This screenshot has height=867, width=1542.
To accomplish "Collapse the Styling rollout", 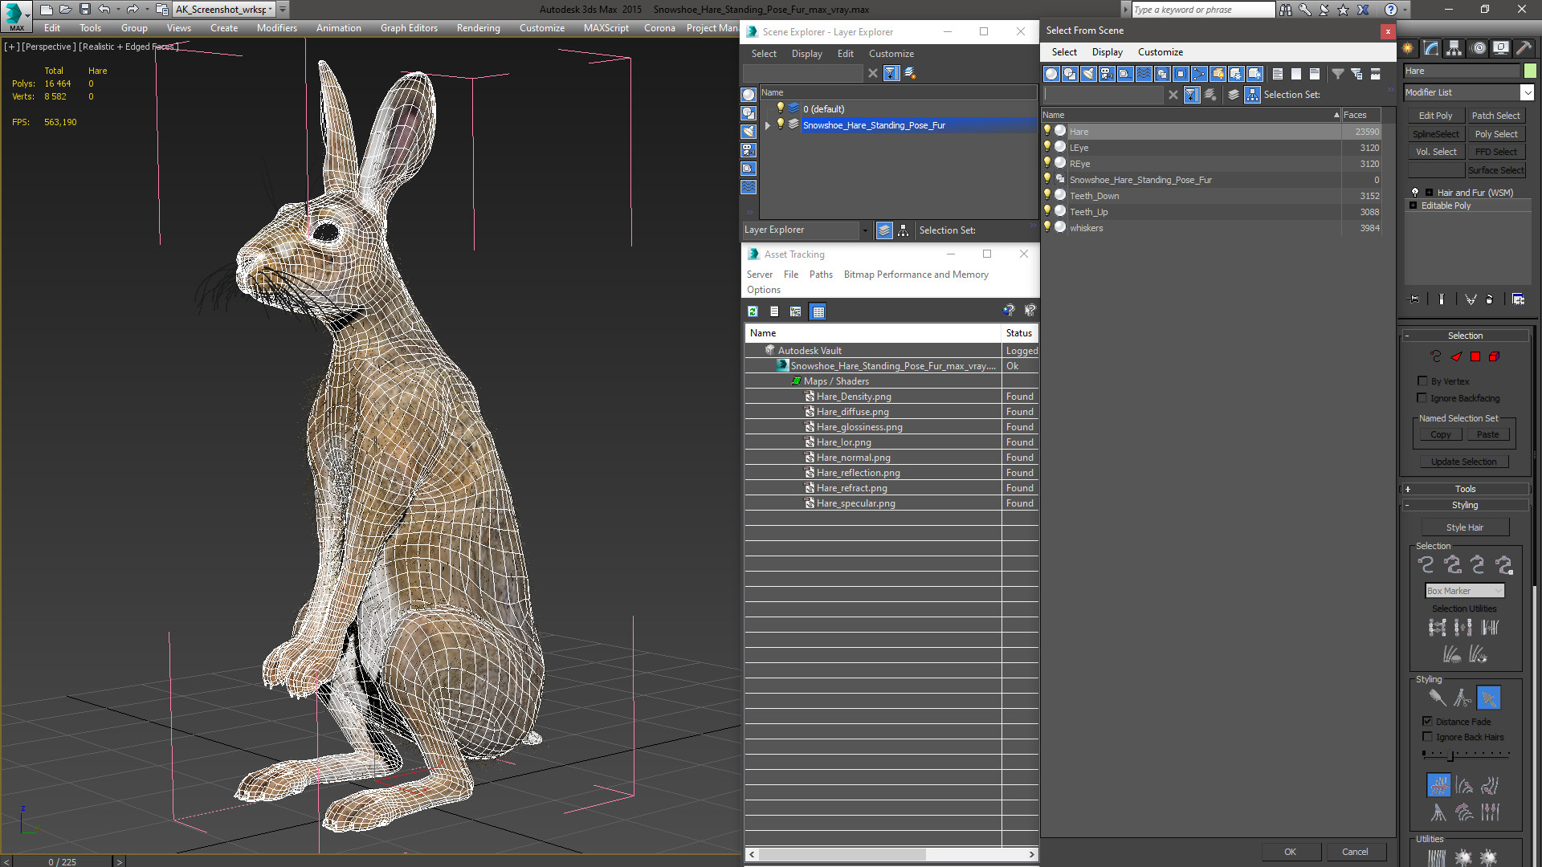I will pyautogui.click(x=1464, y=505).
